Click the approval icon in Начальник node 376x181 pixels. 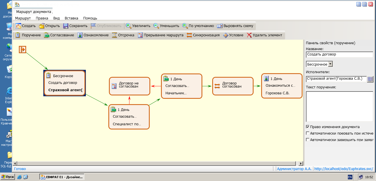click(x=166, y=79)
